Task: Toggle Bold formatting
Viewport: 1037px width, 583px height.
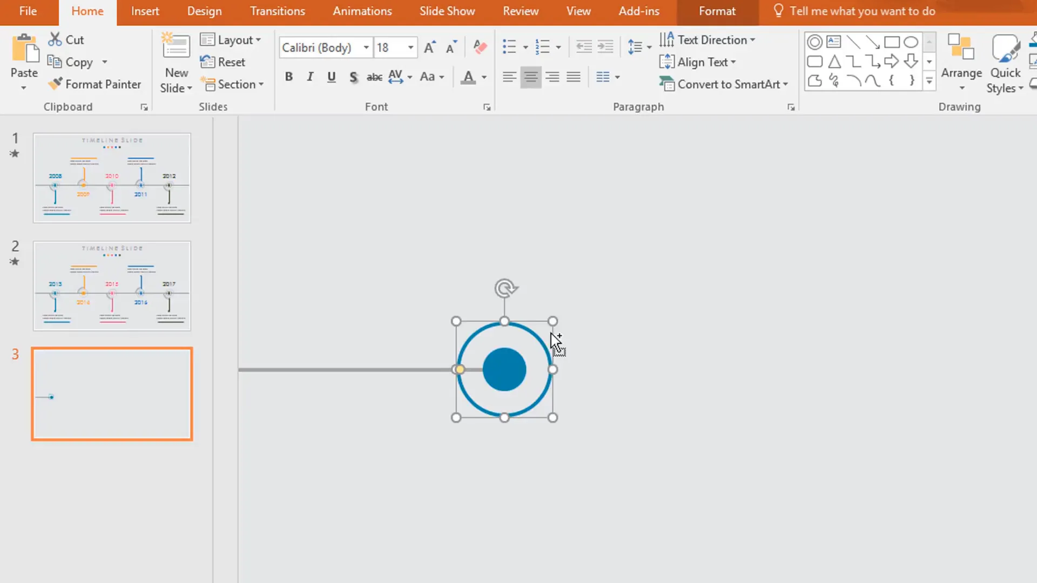Action: tap(289, 77)
